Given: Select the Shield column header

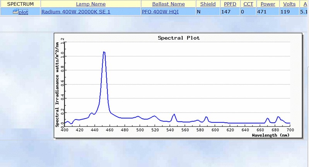Looking at the screenshot, I should pos(208,4).
